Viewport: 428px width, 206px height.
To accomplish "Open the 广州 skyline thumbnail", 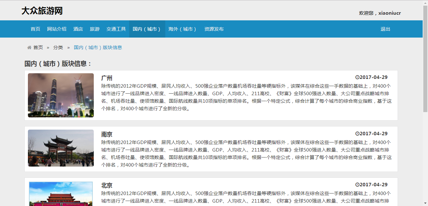I will (61, 95).
